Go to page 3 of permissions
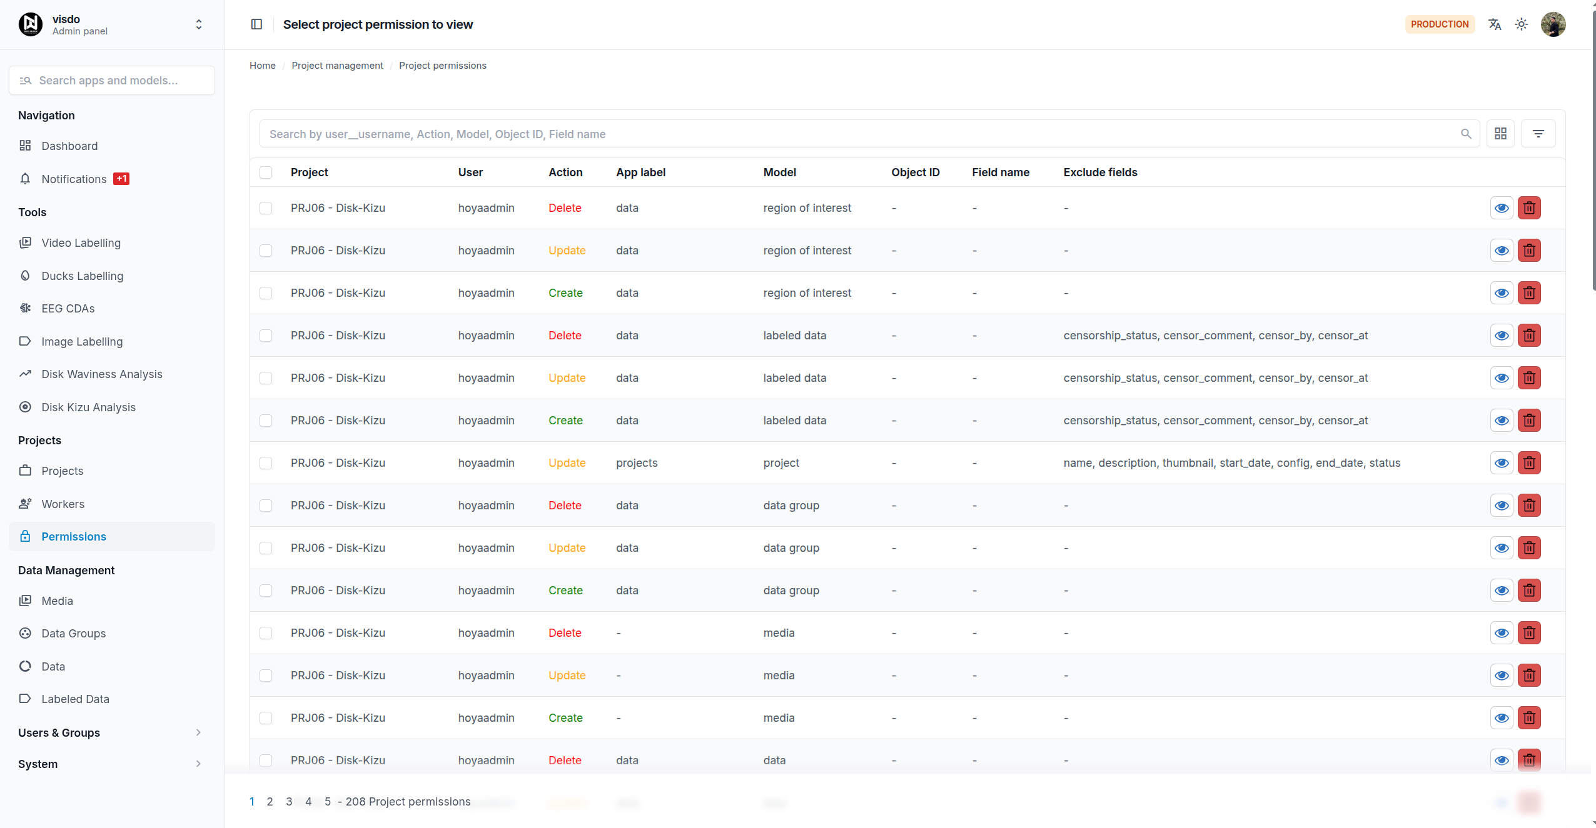 [289, 801]
